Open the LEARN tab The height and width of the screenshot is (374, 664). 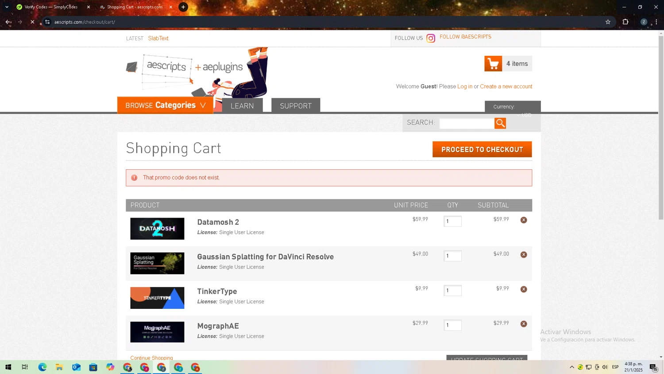click(x=242, y=105)
